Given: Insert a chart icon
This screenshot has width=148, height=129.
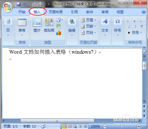Looking at the screenshot, I should 59,33.
